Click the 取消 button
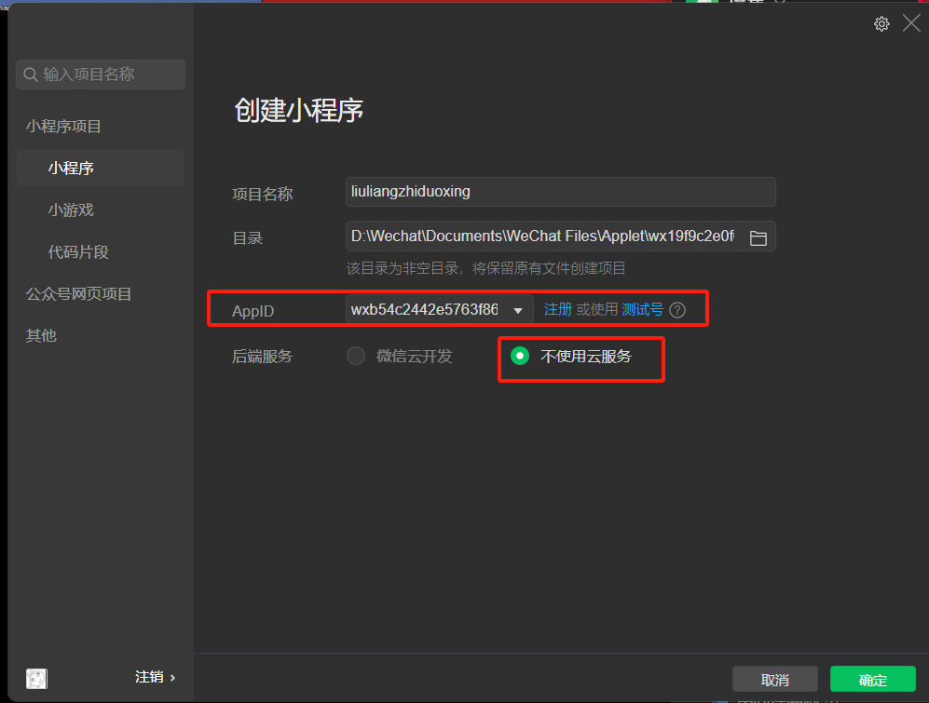 click(775, 680)
